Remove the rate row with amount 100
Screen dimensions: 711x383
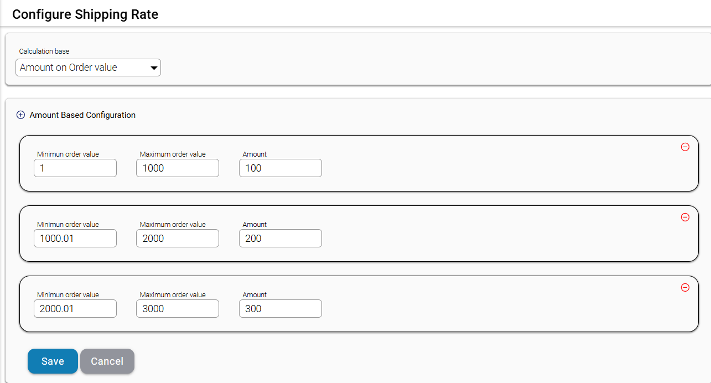685,147
